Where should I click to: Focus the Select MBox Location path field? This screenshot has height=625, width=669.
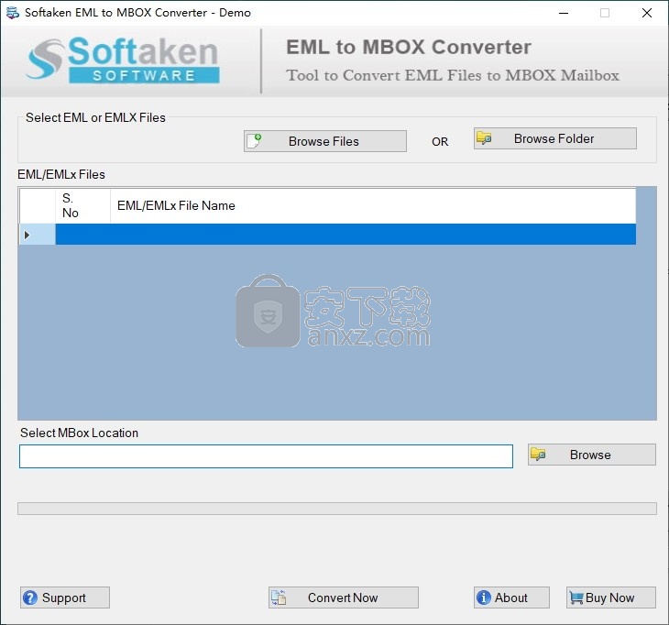(x=267, y=456)
